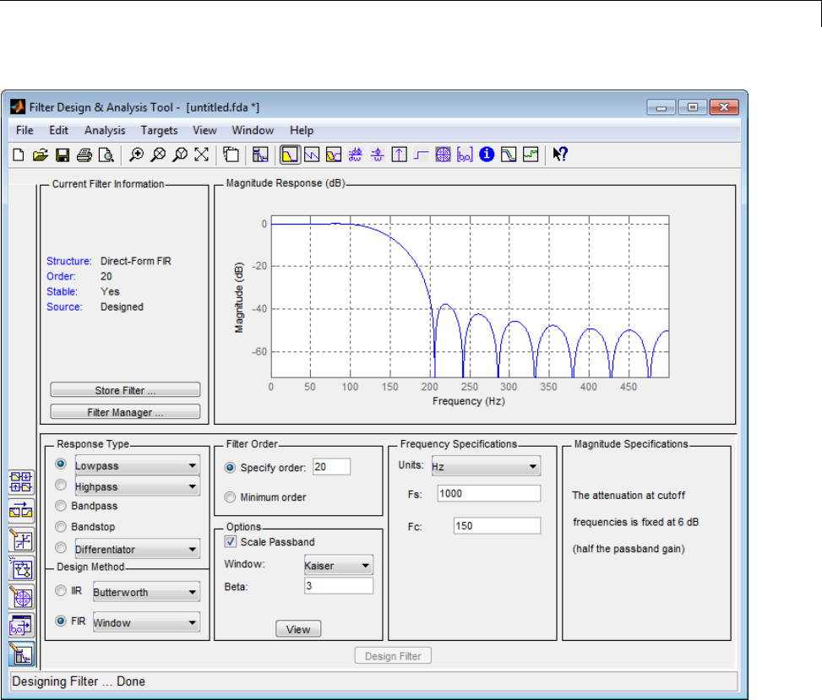Click the Fc cutoff frequency field
This screenshot has width=822, height=700.
[x=496, y=526]
